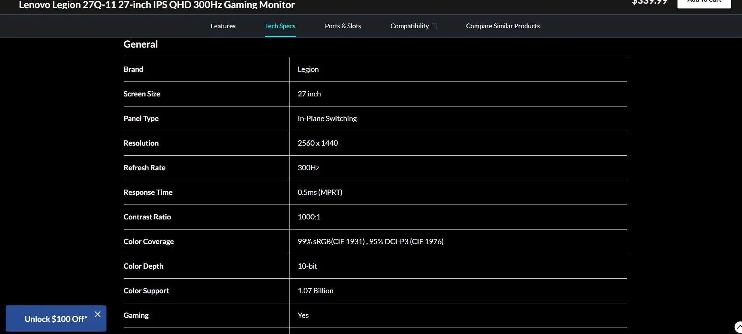This screenshot has height=334, width=742.
Task: Select the 1.07 Billion value
Action: tap(315, 291)
